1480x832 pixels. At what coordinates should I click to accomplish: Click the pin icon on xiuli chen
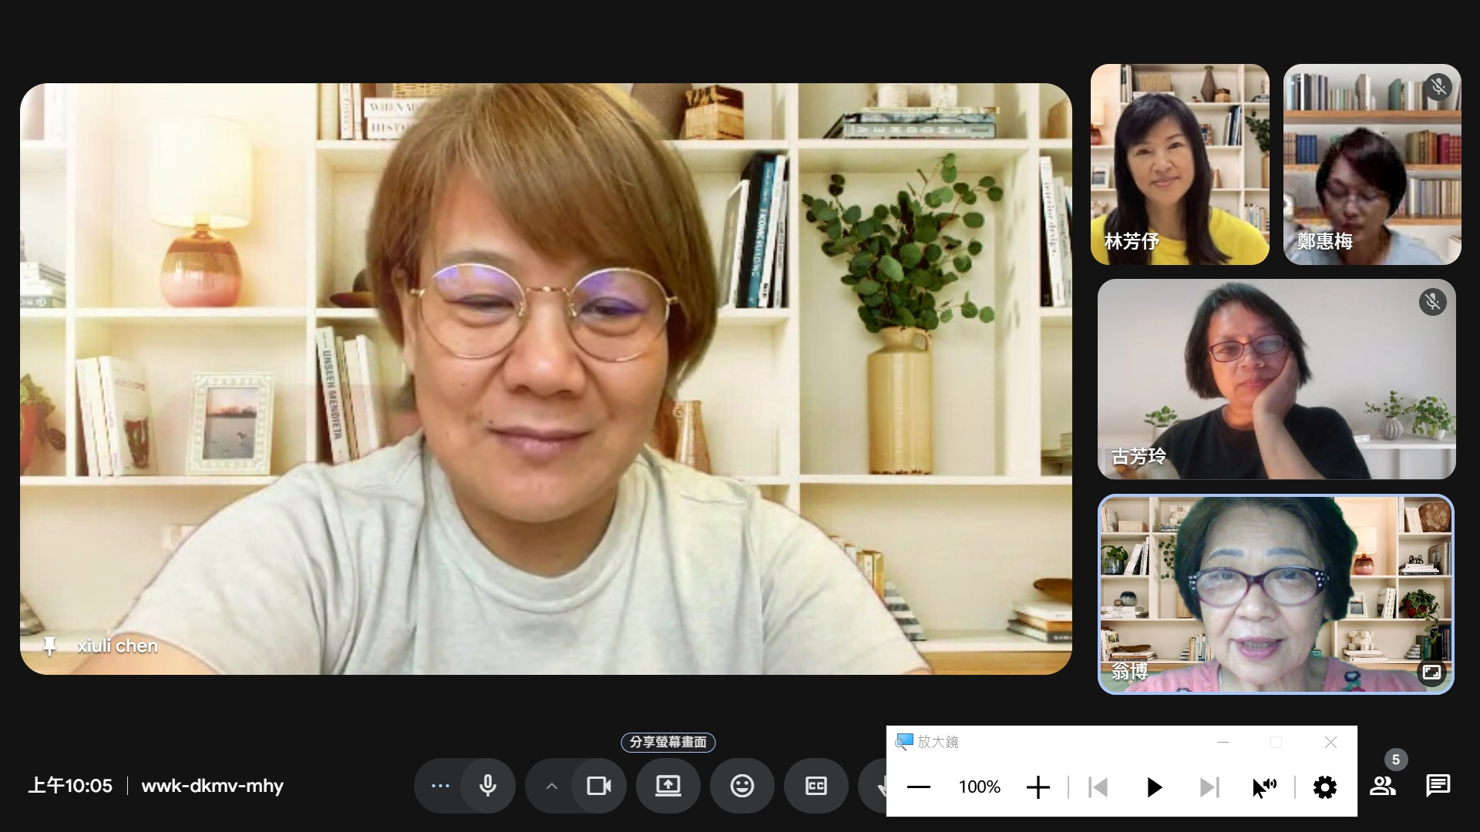(x=49, y=646)
